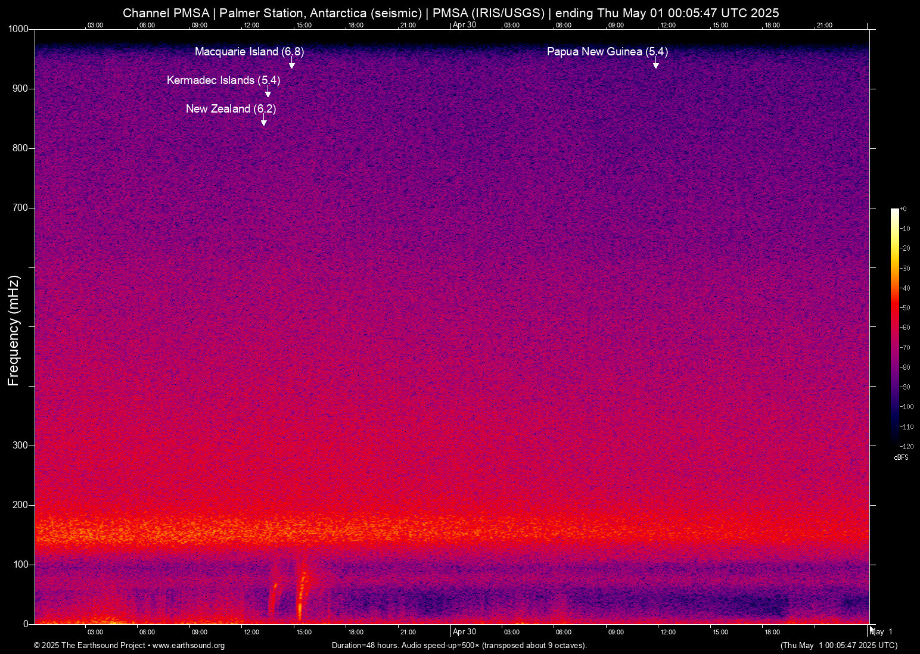The height and width of the screenshot is (654, 920).
Task: Click the -70 value on the color scale
Action: click(905, 348)
